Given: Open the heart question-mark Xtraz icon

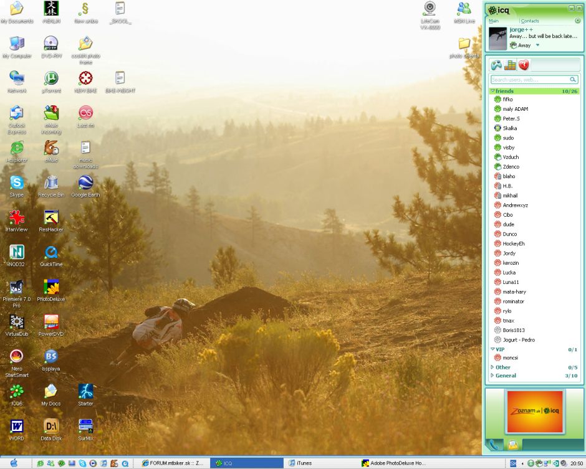Looking at the screenshot, I should coord(522,64).
